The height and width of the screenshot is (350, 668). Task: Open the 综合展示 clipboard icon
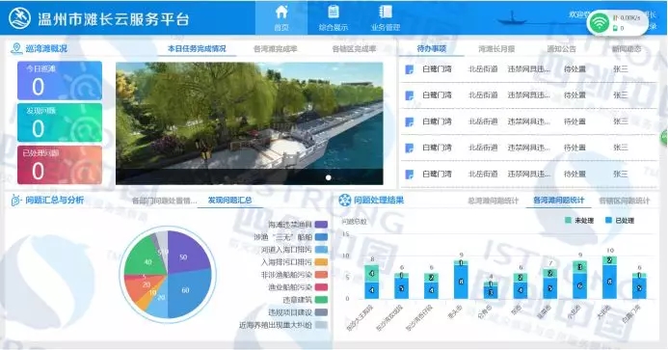(334, 12)
